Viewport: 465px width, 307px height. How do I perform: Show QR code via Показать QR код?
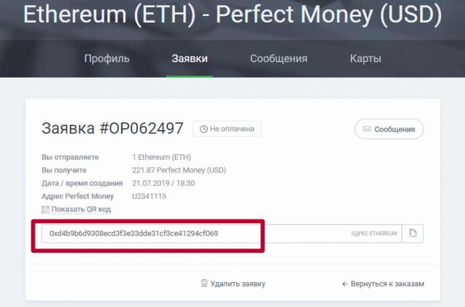pyautogui.click(x=81, y=209)
